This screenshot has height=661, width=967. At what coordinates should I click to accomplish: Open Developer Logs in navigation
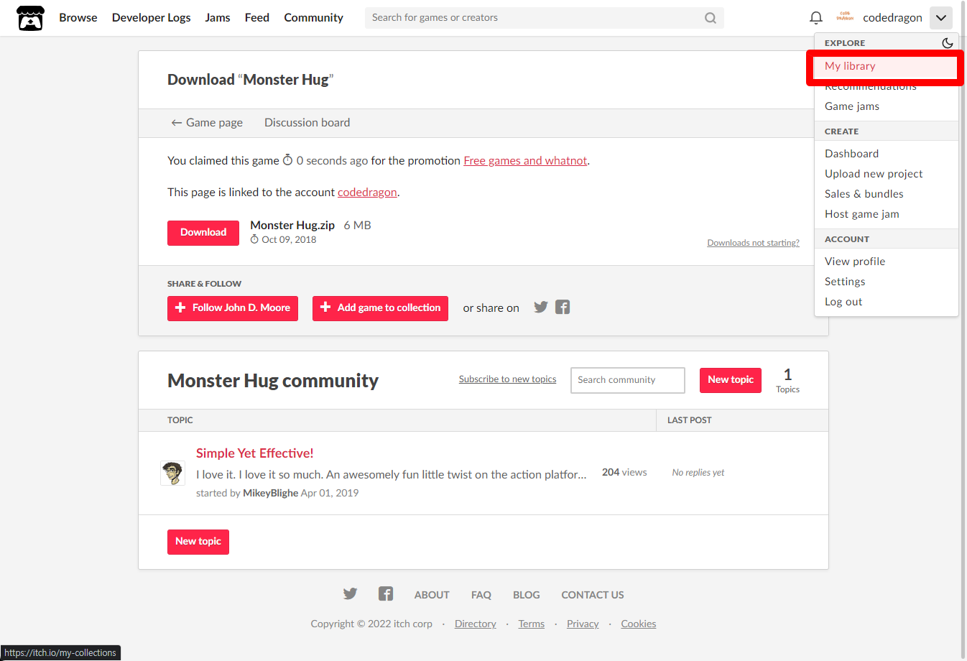coord(152,18)
